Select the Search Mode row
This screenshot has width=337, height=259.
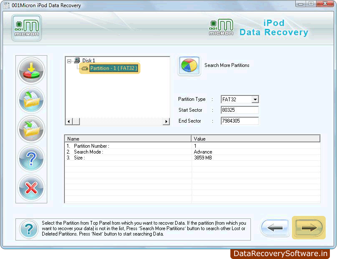pos(193,152)
